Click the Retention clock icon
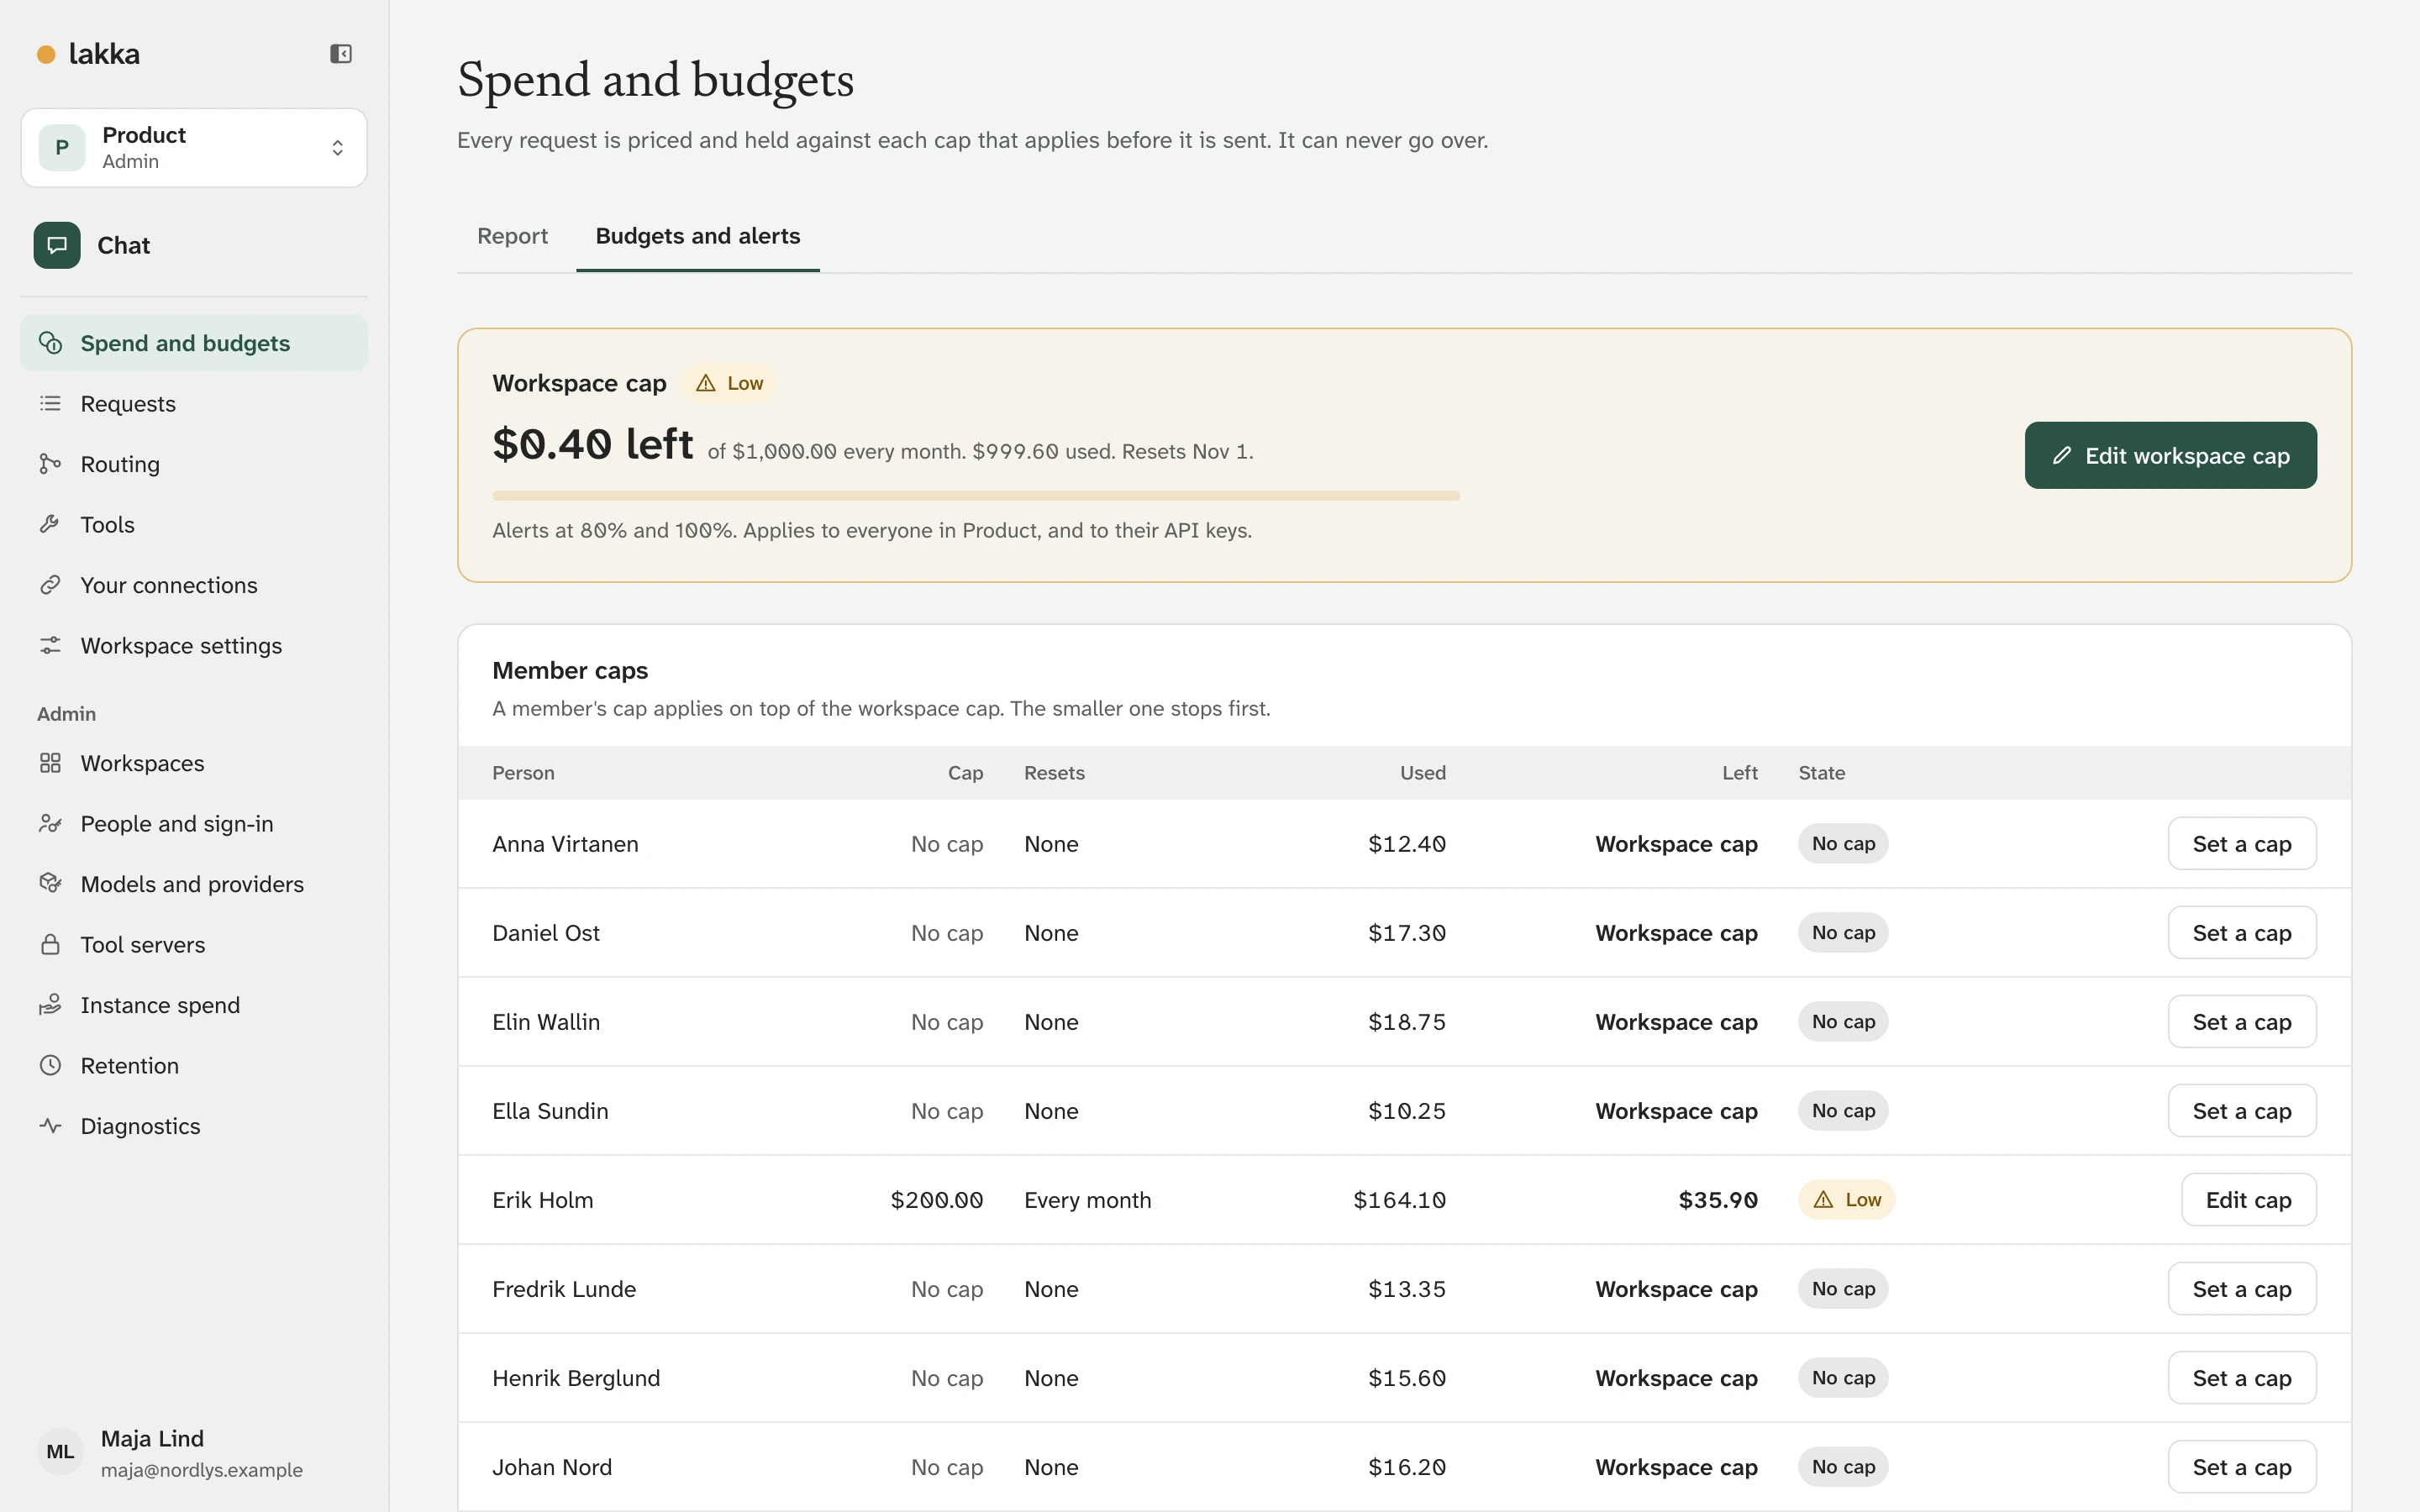 point(50,1066)
